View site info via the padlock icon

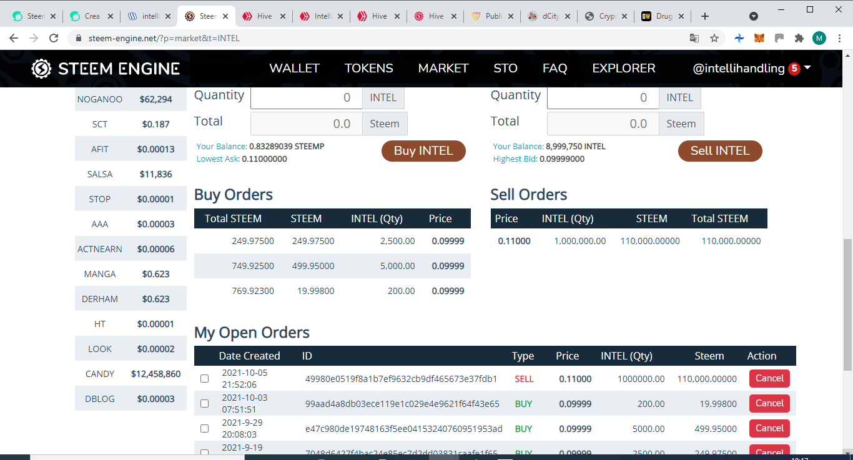(79, 38)
